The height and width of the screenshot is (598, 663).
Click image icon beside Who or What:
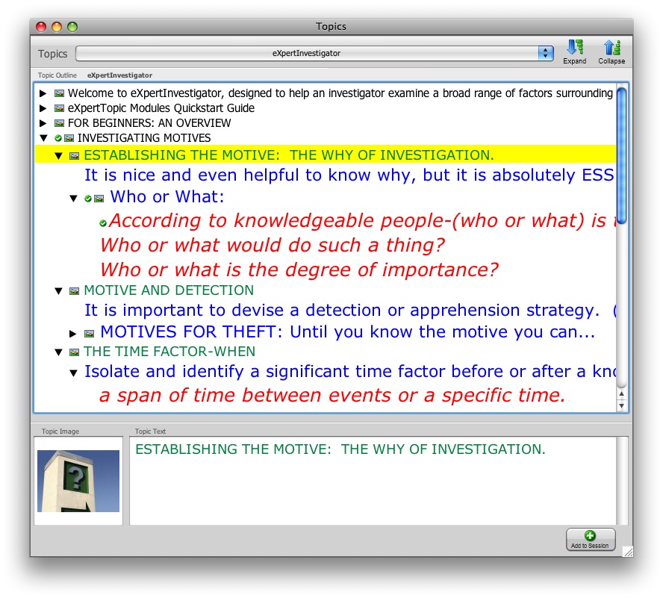99,199
